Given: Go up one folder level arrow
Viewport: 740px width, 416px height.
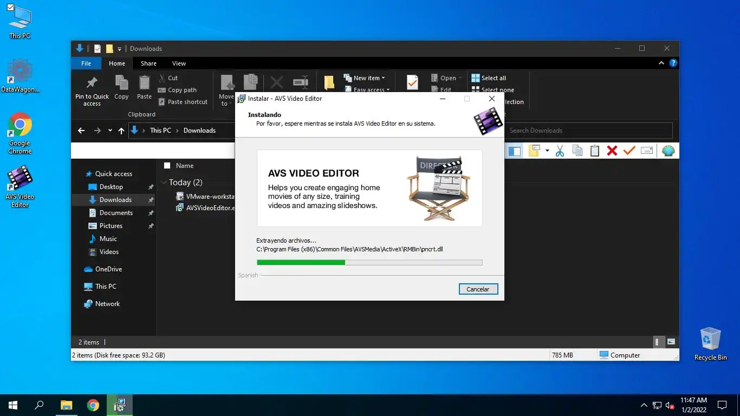Looking at the screenshot, I should coord(121,131).
